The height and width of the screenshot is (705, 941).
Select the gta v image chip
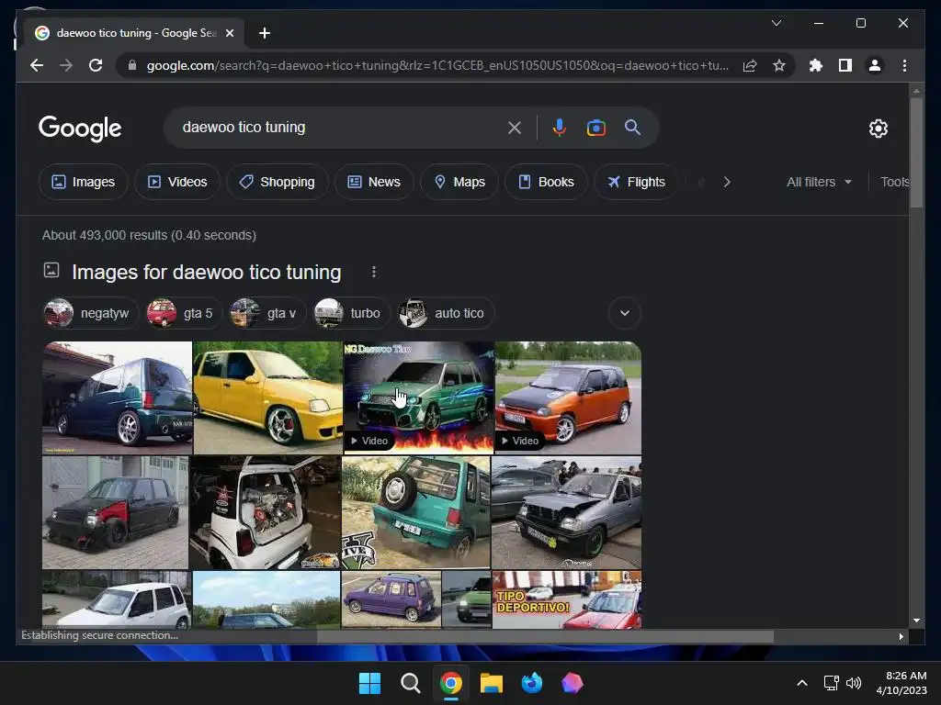267,313
